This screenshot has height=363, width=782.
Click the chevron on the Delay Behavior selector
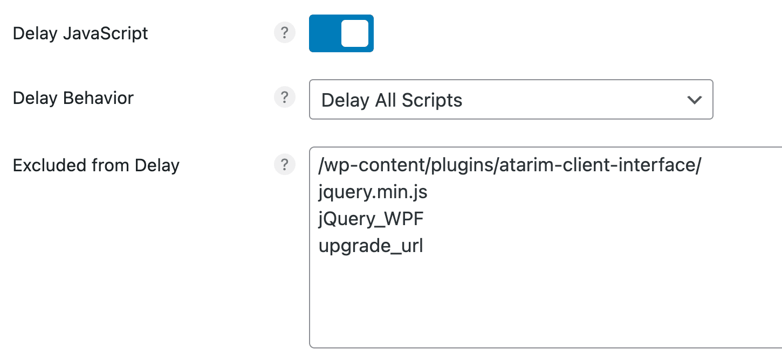(695, 100)
